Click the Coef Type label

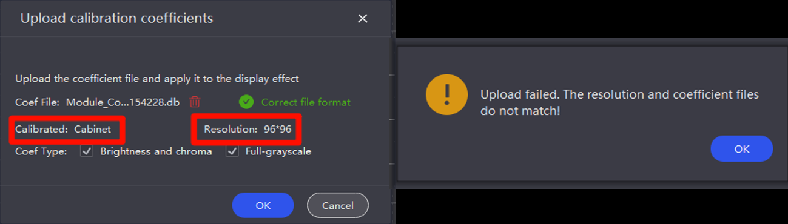point(41,151)
